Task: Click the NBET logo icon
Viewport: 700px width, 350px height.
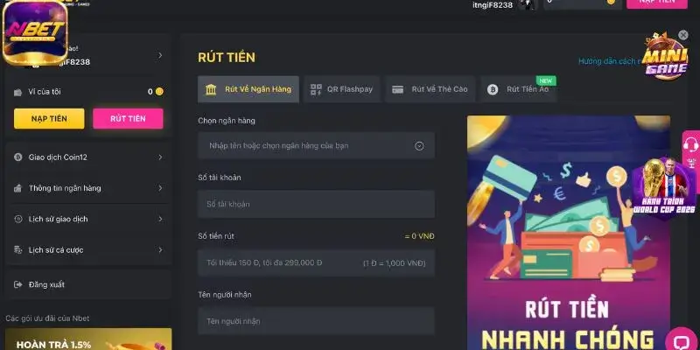Action: coord(35,33)
